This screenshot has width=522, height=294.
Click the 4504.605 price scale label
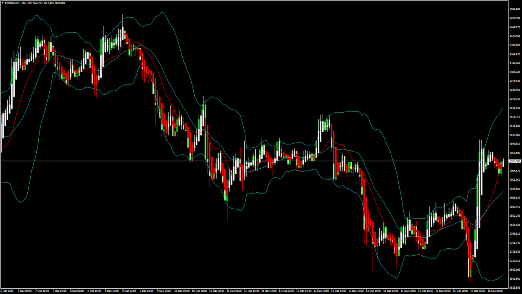(x=515, y=9)
